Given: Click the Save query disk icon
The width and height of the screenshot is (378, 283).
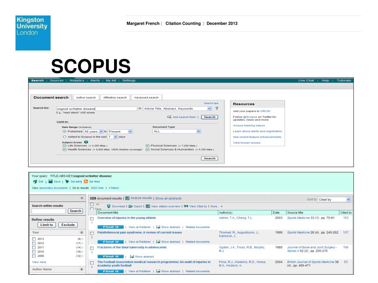Looking at the screenshot, I should click(x=50, y=181).
